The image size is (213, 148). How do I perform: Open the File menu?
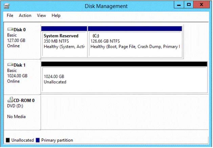tap(10, 16)
